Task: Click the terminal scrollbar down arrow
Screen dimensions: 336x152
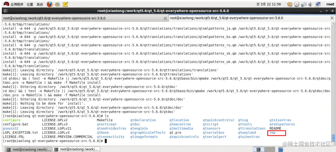Action: pyautogui.click(x=333, y=143)
